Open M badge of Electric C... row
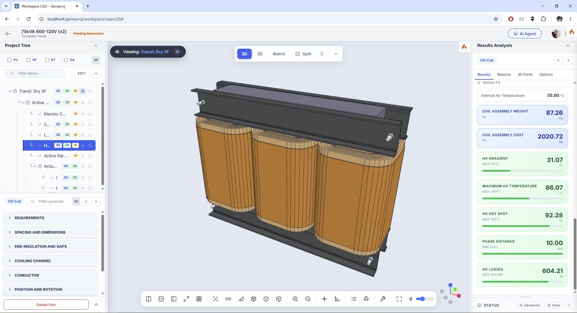Image resolution: width=577 pixels, height=313 pixels. [x=75, y=114]
